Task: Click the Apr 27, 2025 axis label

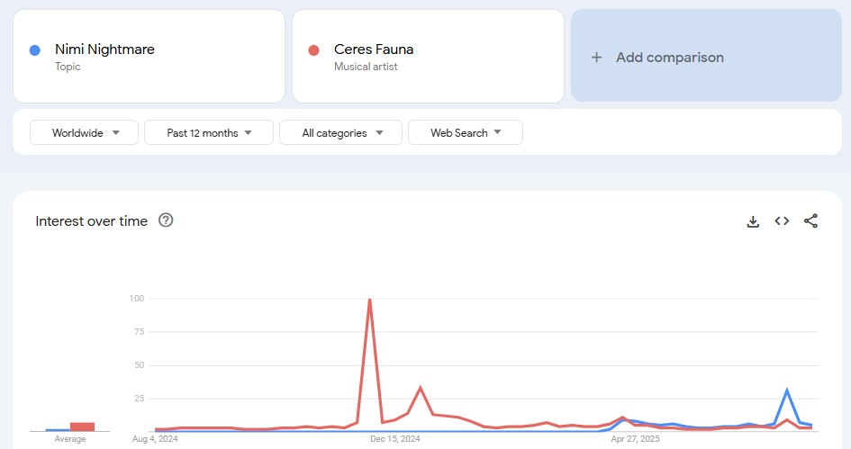Action: (636, 439)
